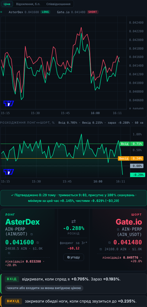Click the AsterDex exchange name
The width and height of the screenshot is (147, 307).
pos(22,222)
